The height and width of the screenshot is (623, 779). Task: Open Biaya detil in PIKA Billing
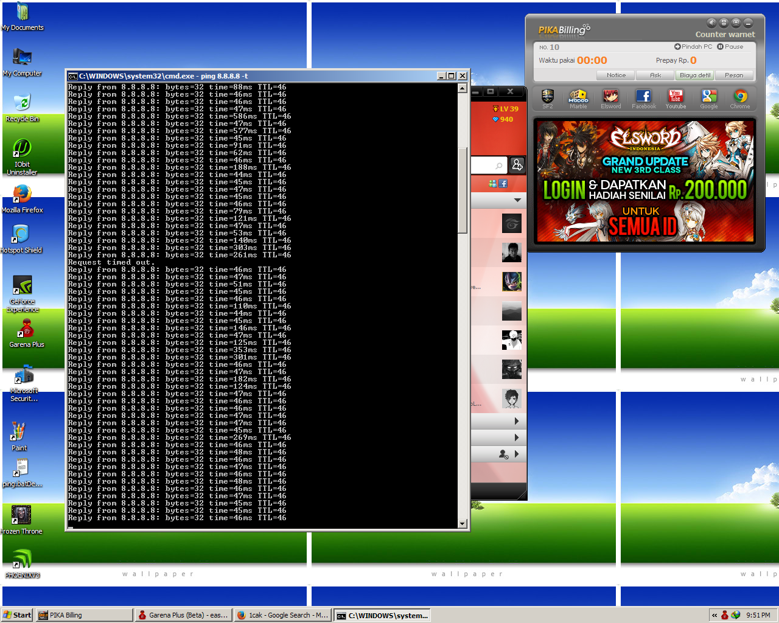pos(695,75)
